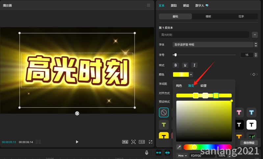Choose black T on yellow preset
The image size is (263, 159).
tap(164, 136)
